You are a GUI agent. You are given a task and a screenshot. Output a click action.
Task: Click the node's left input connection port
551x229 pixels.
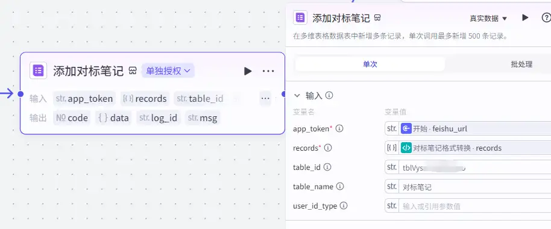pos(20,94)
